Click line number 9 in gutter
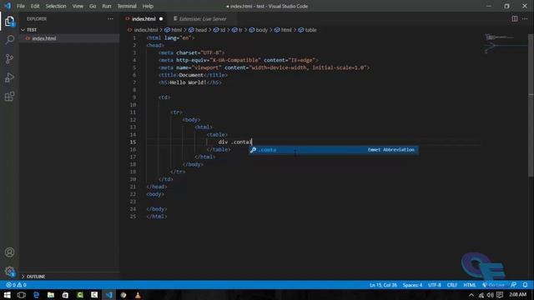Image resolution: width=534 pixels, height=300 pixels. [x=134, y=97]
